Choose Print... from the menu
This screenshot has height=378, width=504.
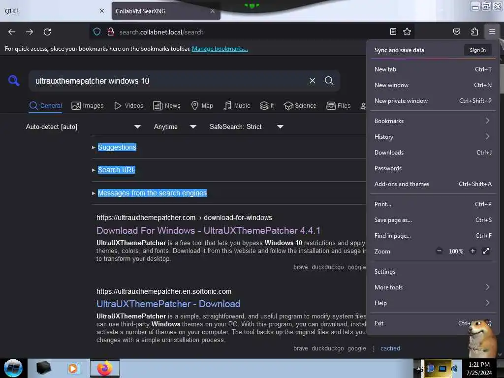click(432, 204)
